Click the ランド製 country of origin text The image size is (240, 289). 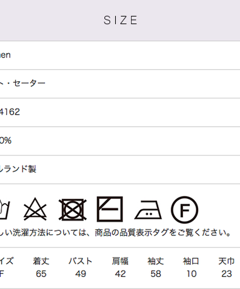18,169
